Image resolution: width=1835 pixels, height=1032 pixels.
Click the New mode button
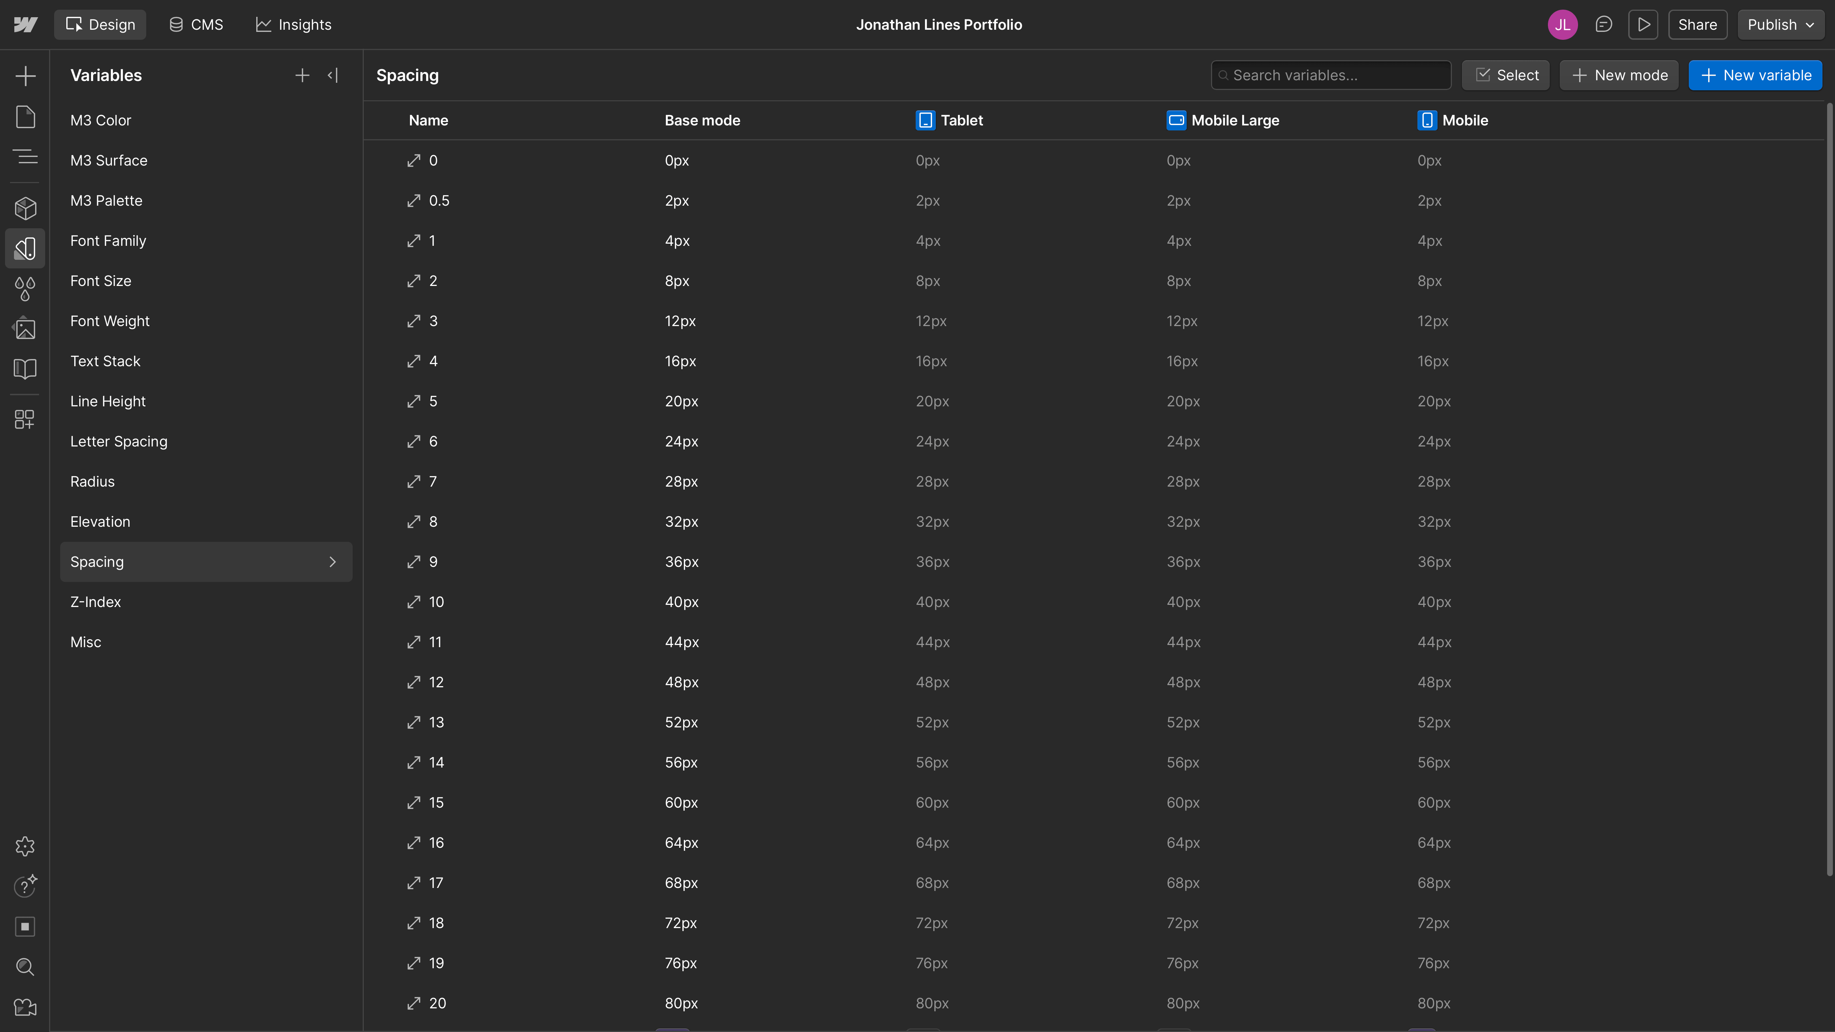(x=1619, y=76)
